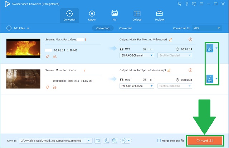Click the Add Files plus button
229x148 pixels.
pos(9,28)
